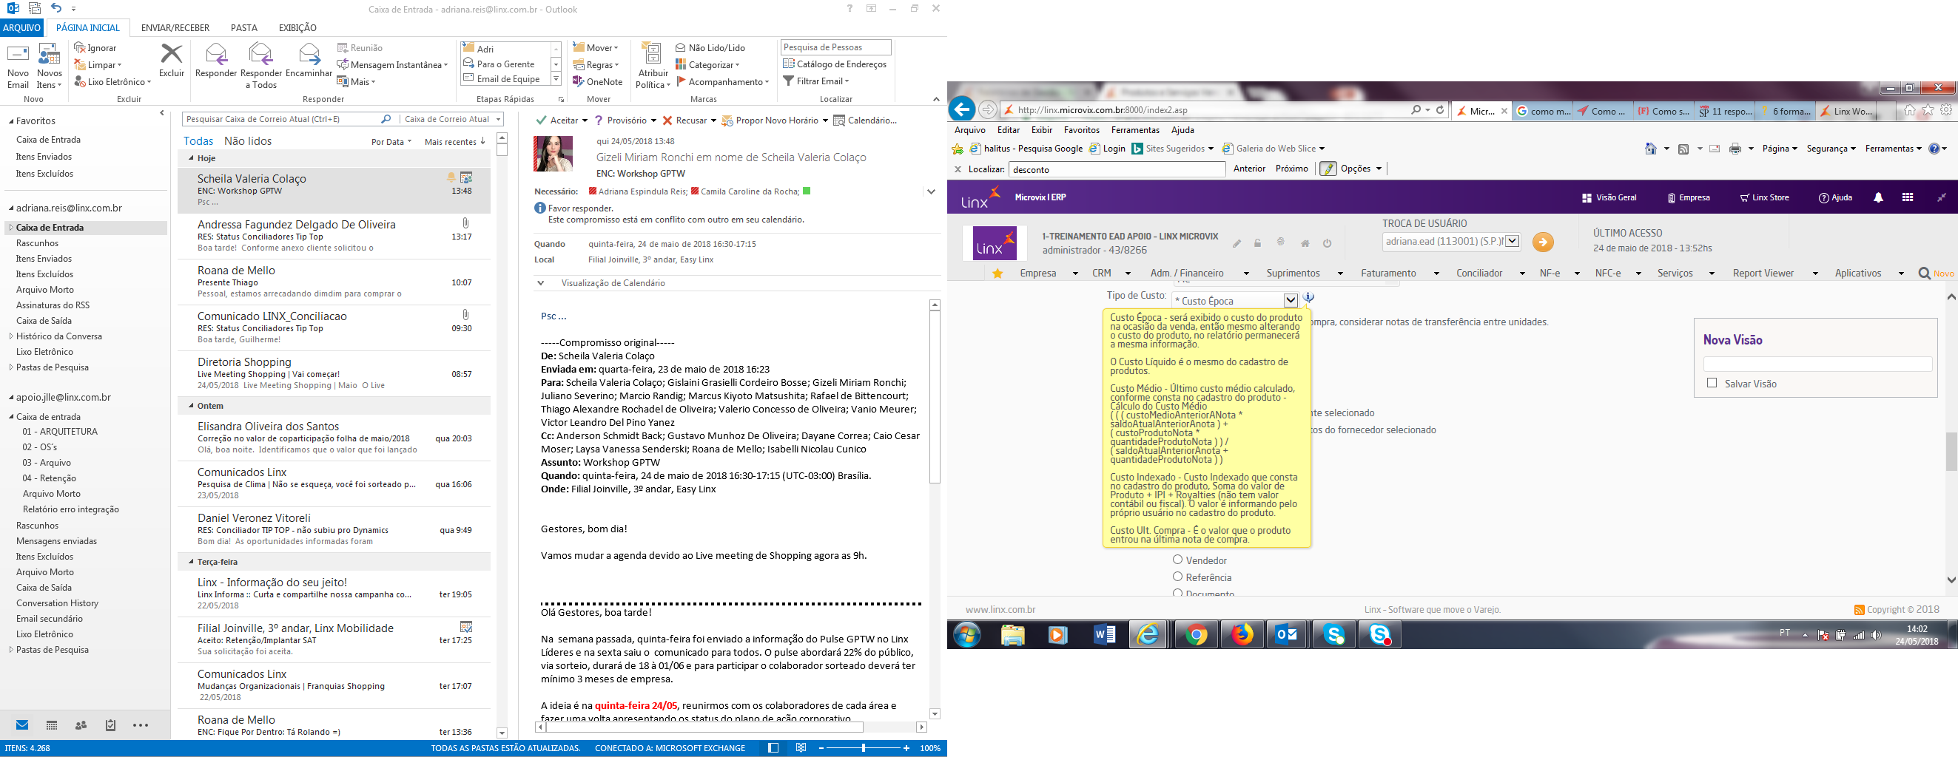Viewport: 1958px width, 757px height.
Task: Switch to Calendar view in Outlook navigation bar
Action: tap(52, 725)
